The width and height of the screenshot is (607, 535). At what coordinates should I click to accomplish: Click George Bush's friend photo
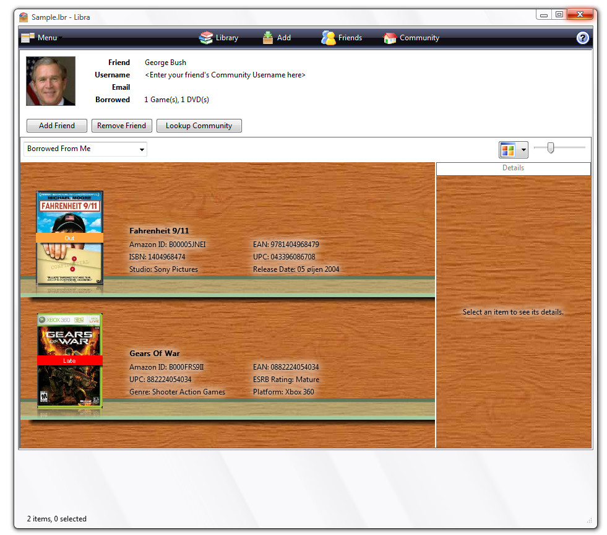click(x=51, y=81)
